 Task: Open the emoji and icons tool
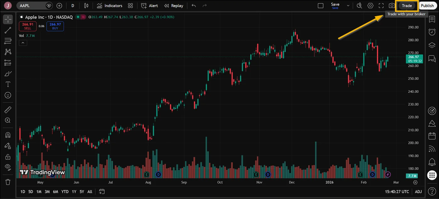coord(8,95)
